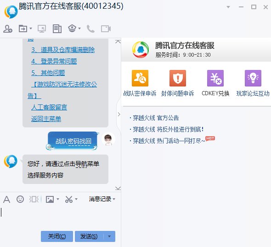Click the reply bubble 您好，请通过点击导航菜单
The image size is (271, 247).
click(x=65, y=169)
